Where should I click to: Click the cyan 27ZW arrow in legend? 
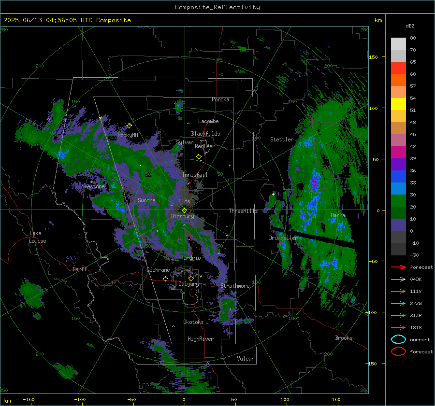398,304
